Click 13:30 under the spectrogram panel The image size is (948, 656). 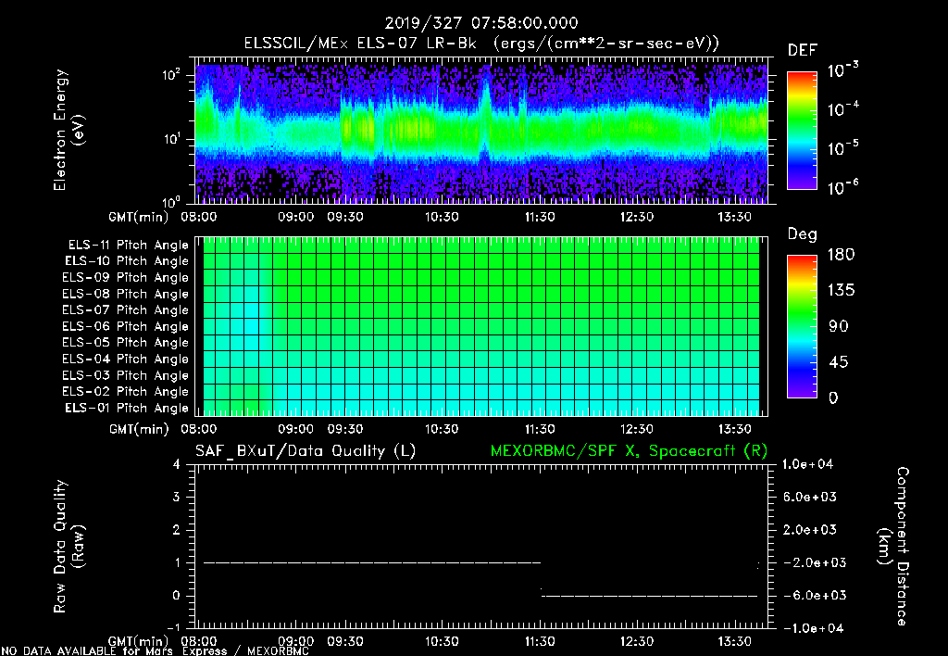(x=734, y=217)
